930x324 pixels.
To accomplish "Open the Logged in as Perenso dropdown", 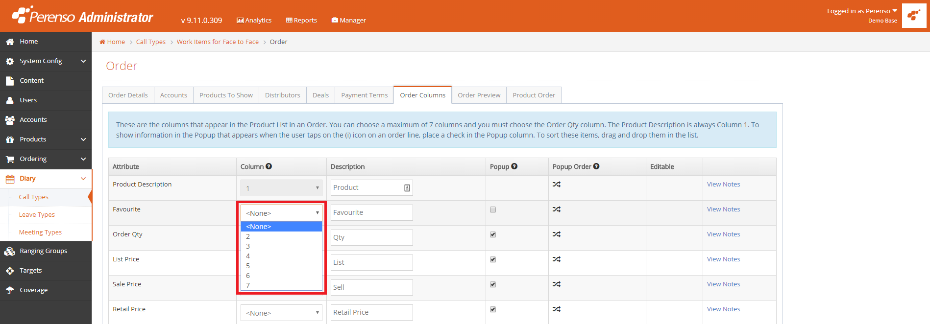I will pyautogui.click(x=862, y=11).
